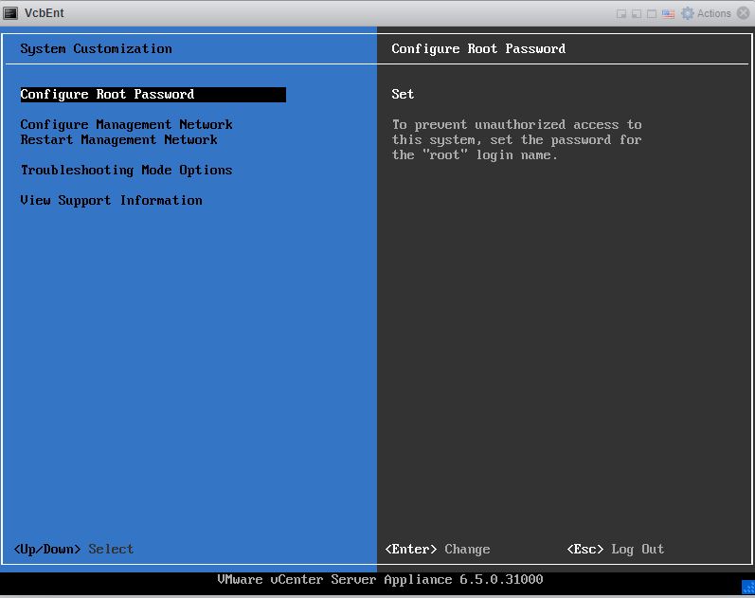Viewport: 755px width, 598px height.
Task: Click the US flag keyboard layout icon
Action: tap(669, 13)
